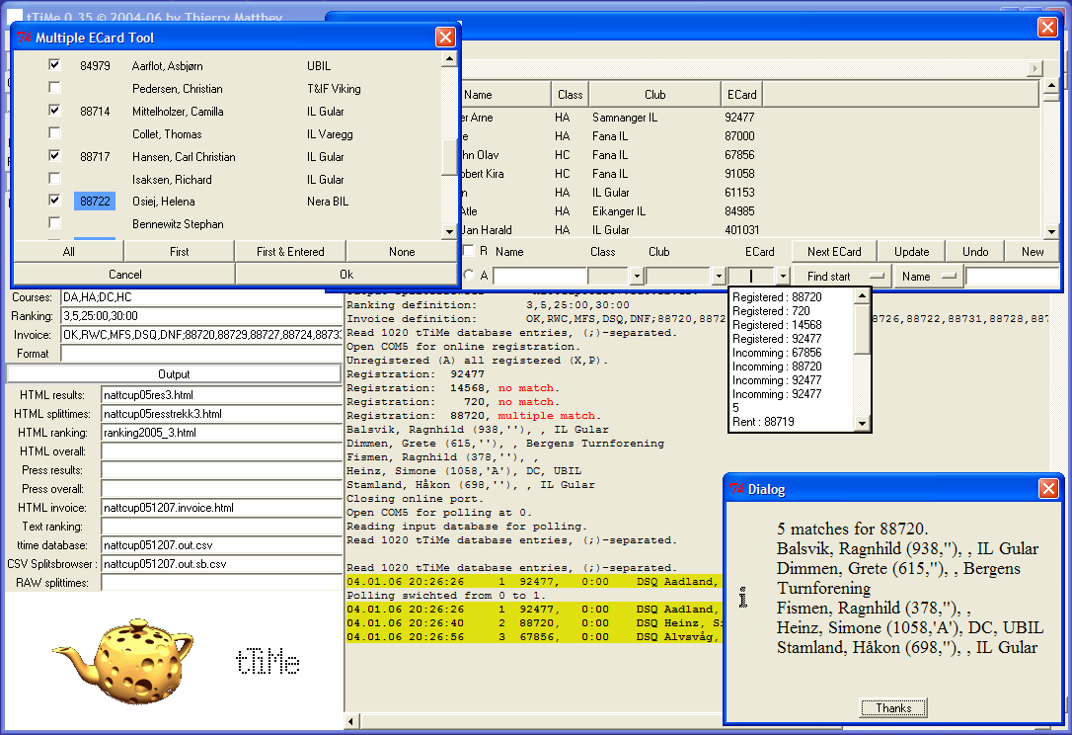Toggle the R checkbox next to Name label
The height and width of the screenshot is (735, 1072).
[468, 251]
